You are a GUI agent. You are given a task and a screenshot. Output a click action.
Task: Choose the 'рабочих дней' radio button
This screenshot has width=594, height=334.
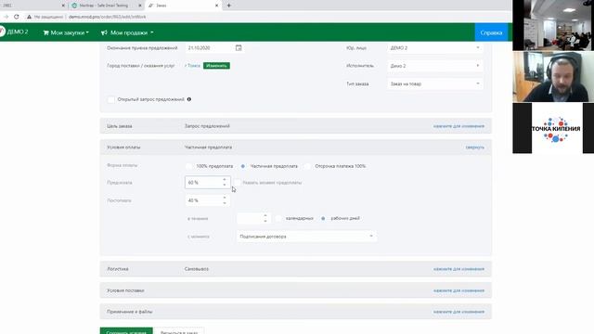tap(323, 218)
